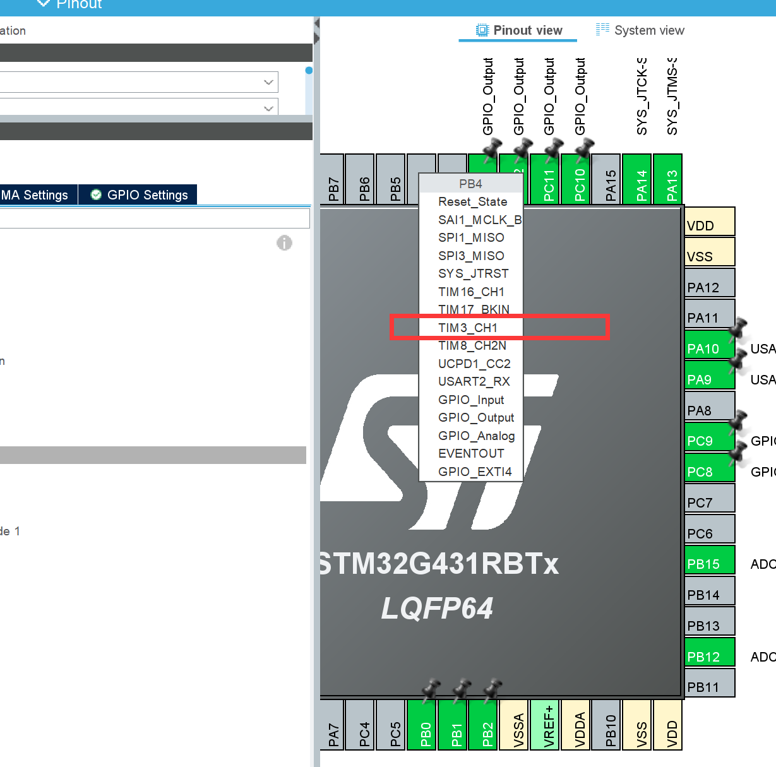776x767 pixels.
Task: Switch to Pinout view tab
Action: 518,30
